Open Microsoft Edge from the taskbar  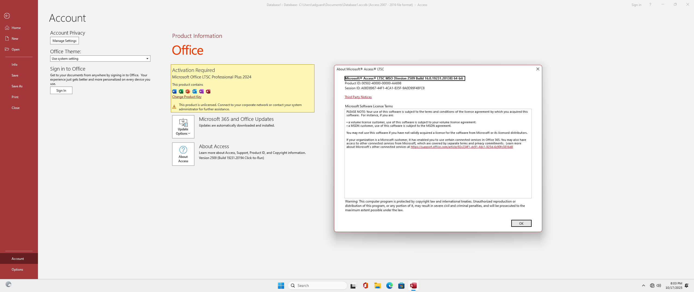389,286
